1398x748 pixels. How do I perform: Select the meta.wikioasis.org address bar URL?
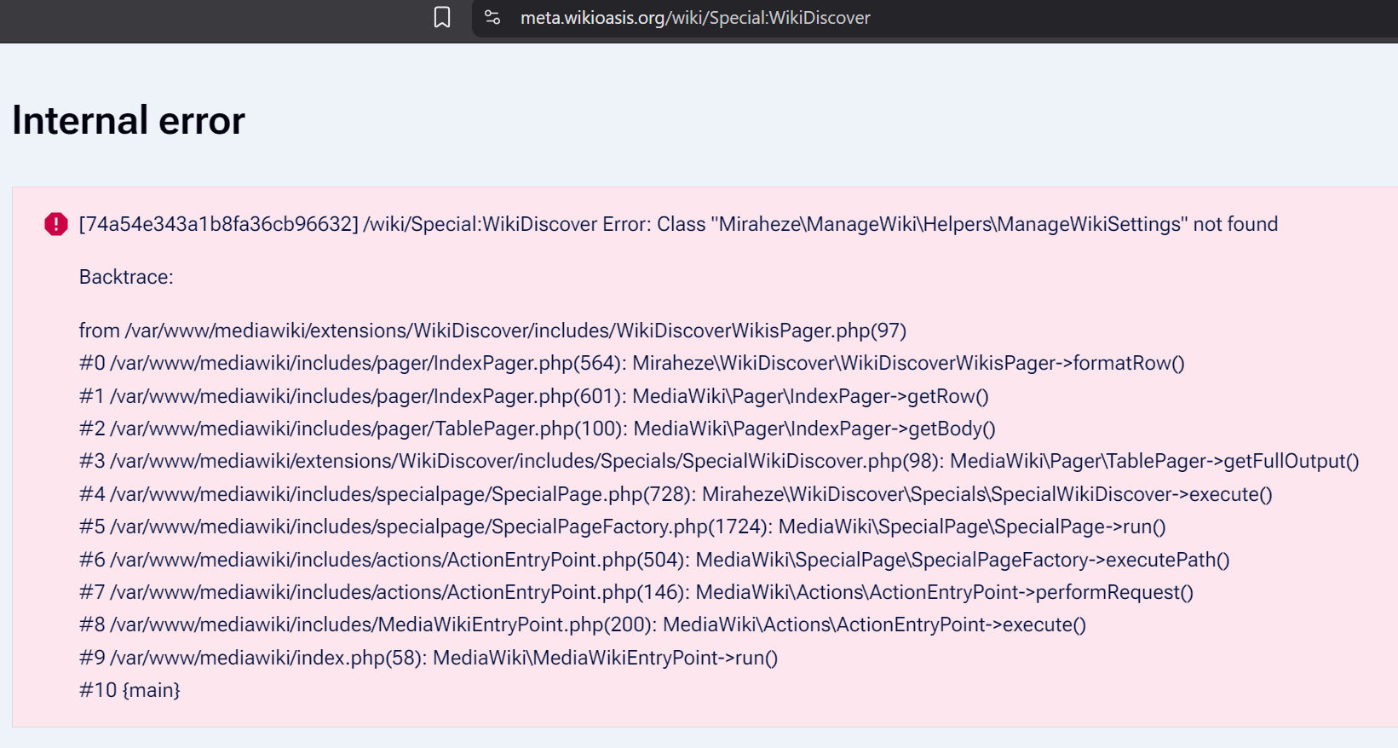695,18
